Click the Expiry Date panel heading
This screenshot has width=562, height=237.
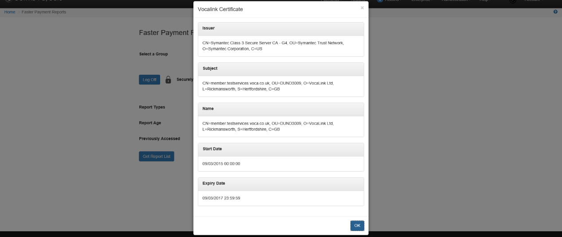click(213, 183)
